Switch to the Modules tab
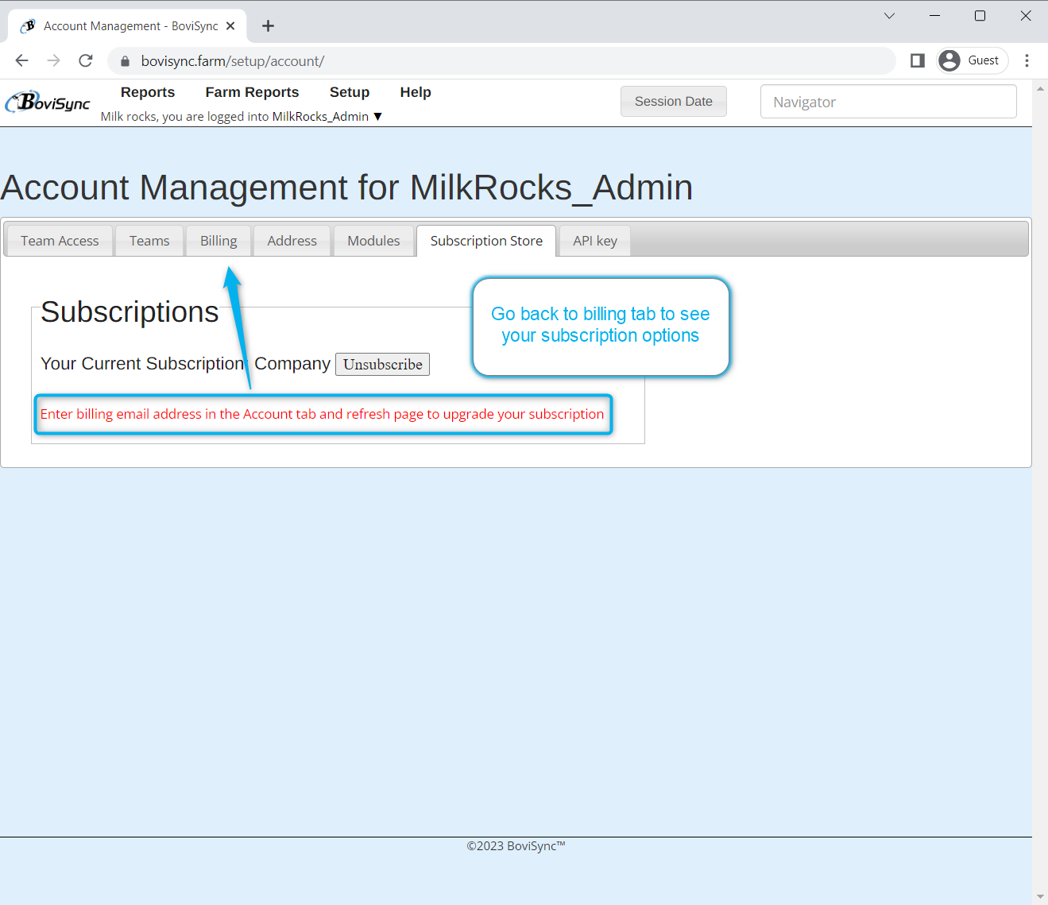The height and width of the screenshot is (905, 1048). coord(373,241)
